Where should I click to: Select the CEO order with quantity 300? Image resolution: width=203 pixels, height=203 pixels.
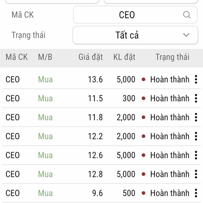click(101, 98)
